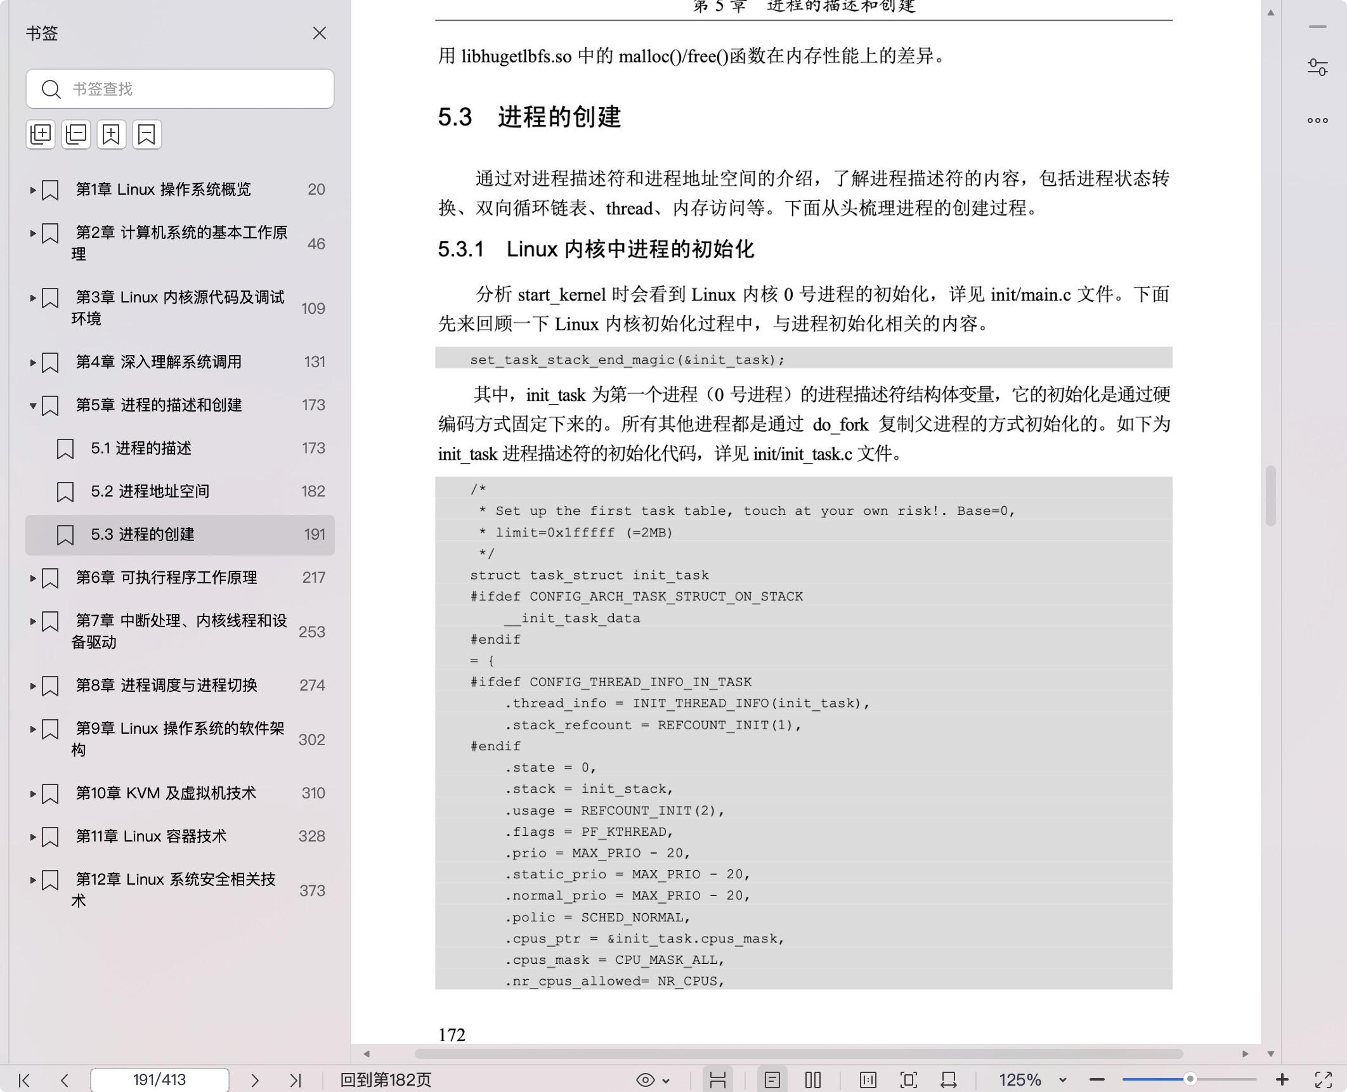Viewport: 1347px width, 1092px height.
Task: Open bookmark 5.2 进程地址空间
Action: tap(180, 491)
